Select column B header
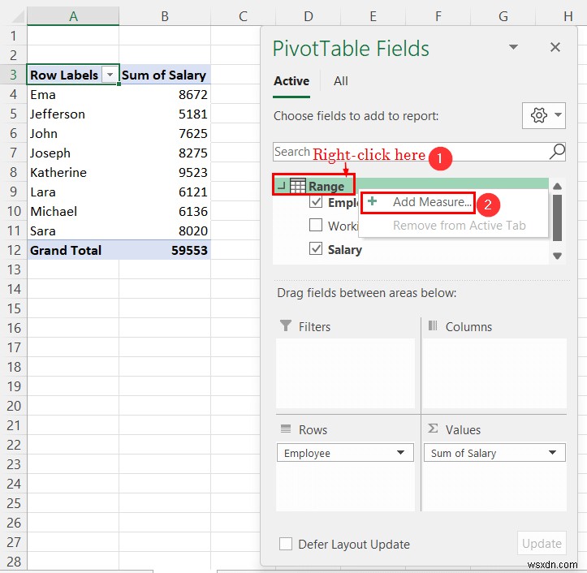The width and height of the screenshot is (587, 573). (165, 16)
